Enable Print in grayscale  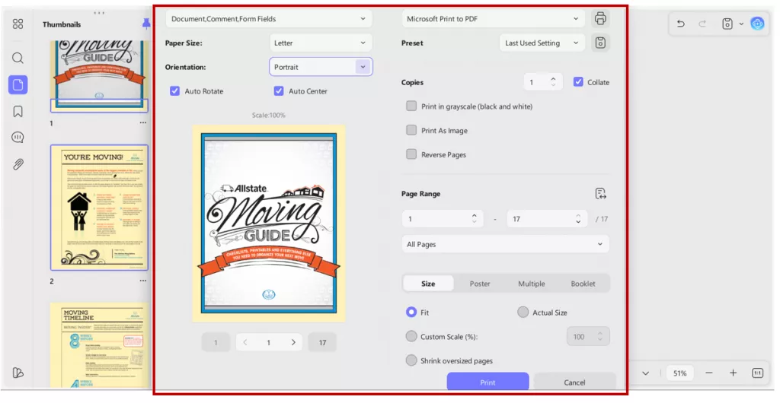411,106
